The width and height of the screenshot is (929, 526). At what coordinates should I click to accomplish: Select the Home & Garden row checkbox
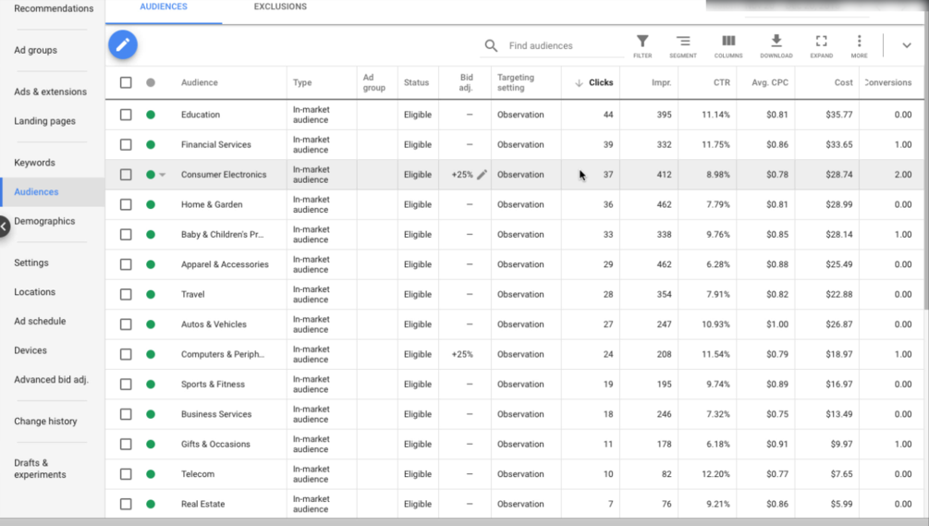pyautogui.click(x=126, y=204)
